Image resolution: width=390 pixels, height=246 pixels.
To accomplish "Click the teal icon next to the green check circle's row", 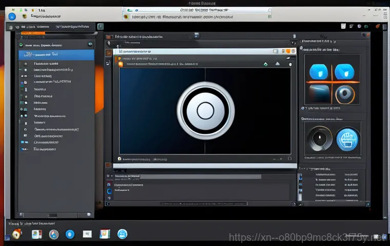I will click(90, 44).
